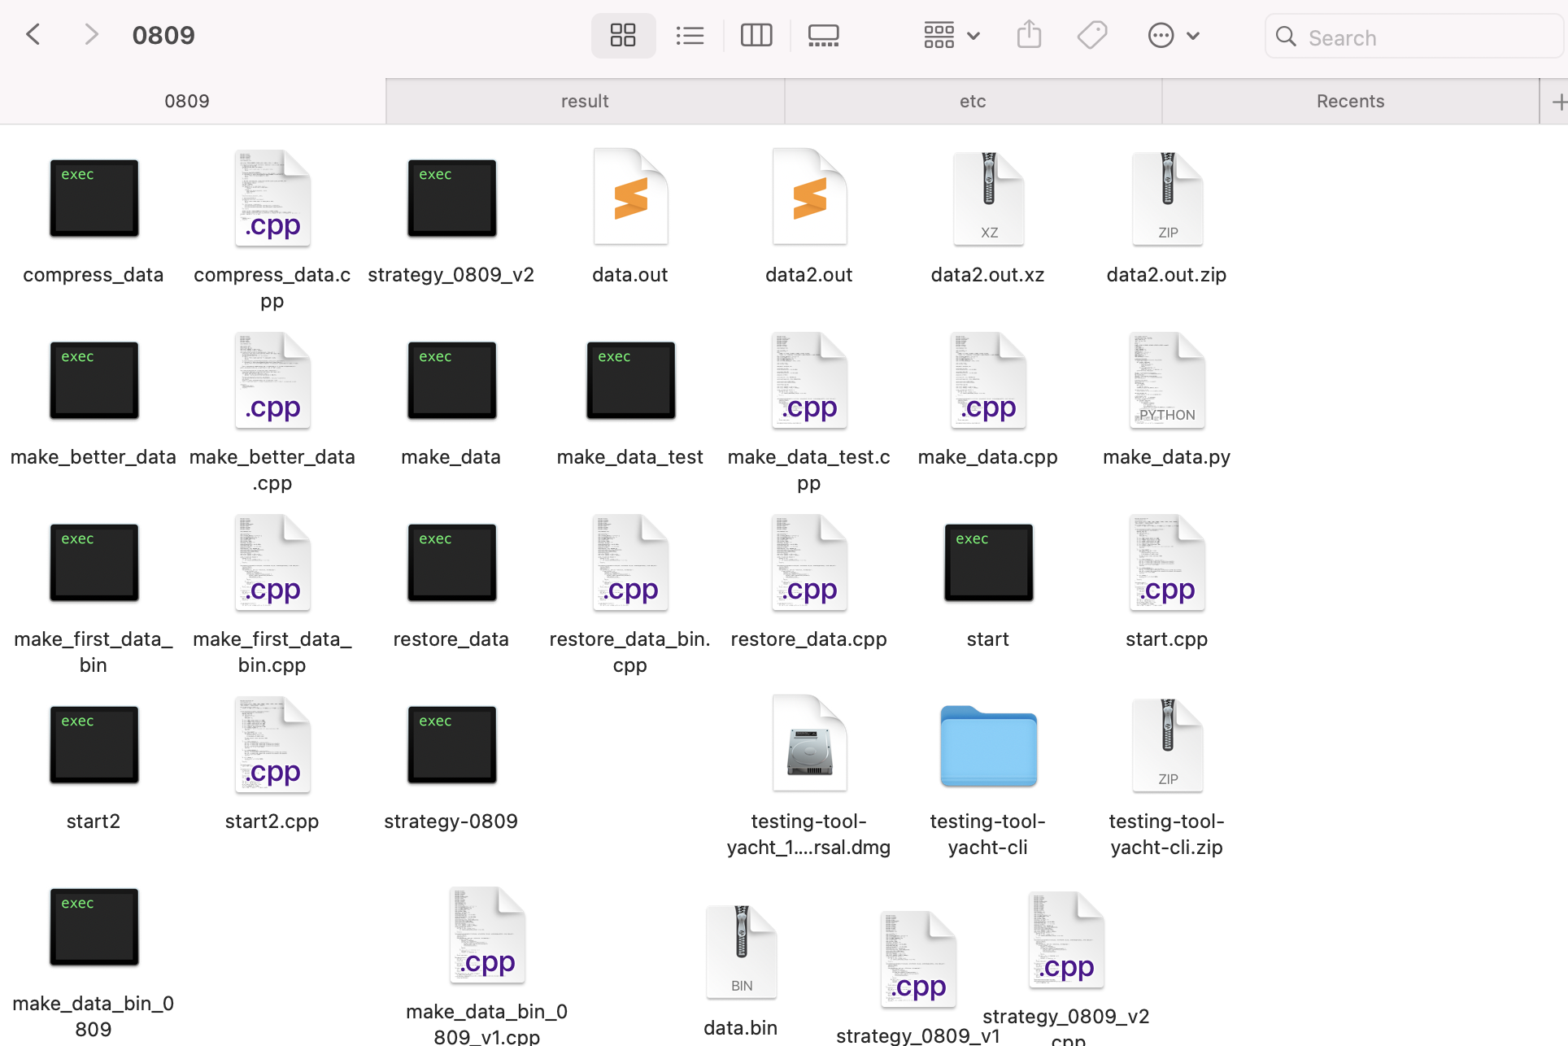Switch to the Recents tab

point(1350,101)
